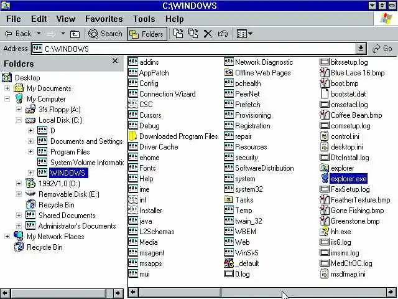Open the Help menu
The image size is (398, 299).
[x=174, y=19]
